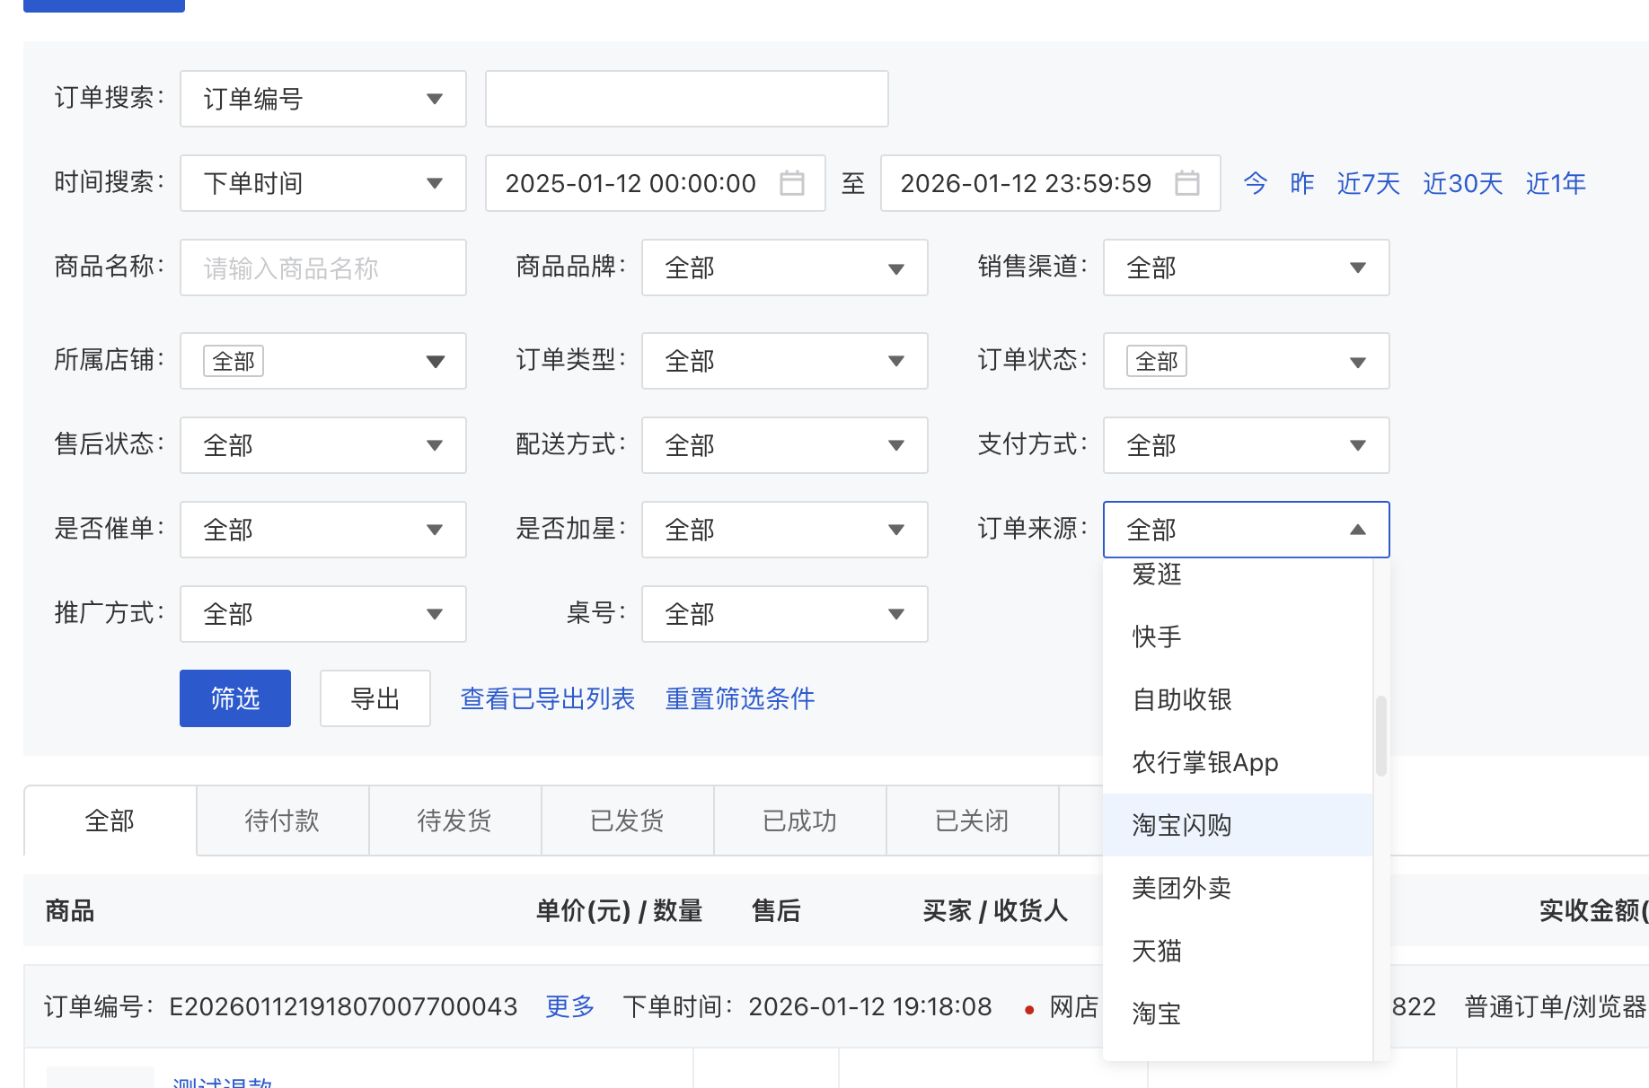Switch to the 待付款 tab
Viewport: 1649px width, 1088px height.
coord(282,820)
